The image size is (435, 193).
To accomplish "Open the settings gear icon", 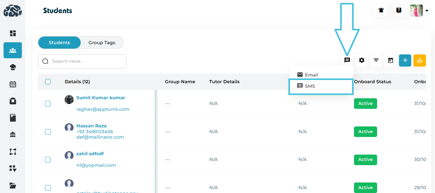I will tap(362, 60).
